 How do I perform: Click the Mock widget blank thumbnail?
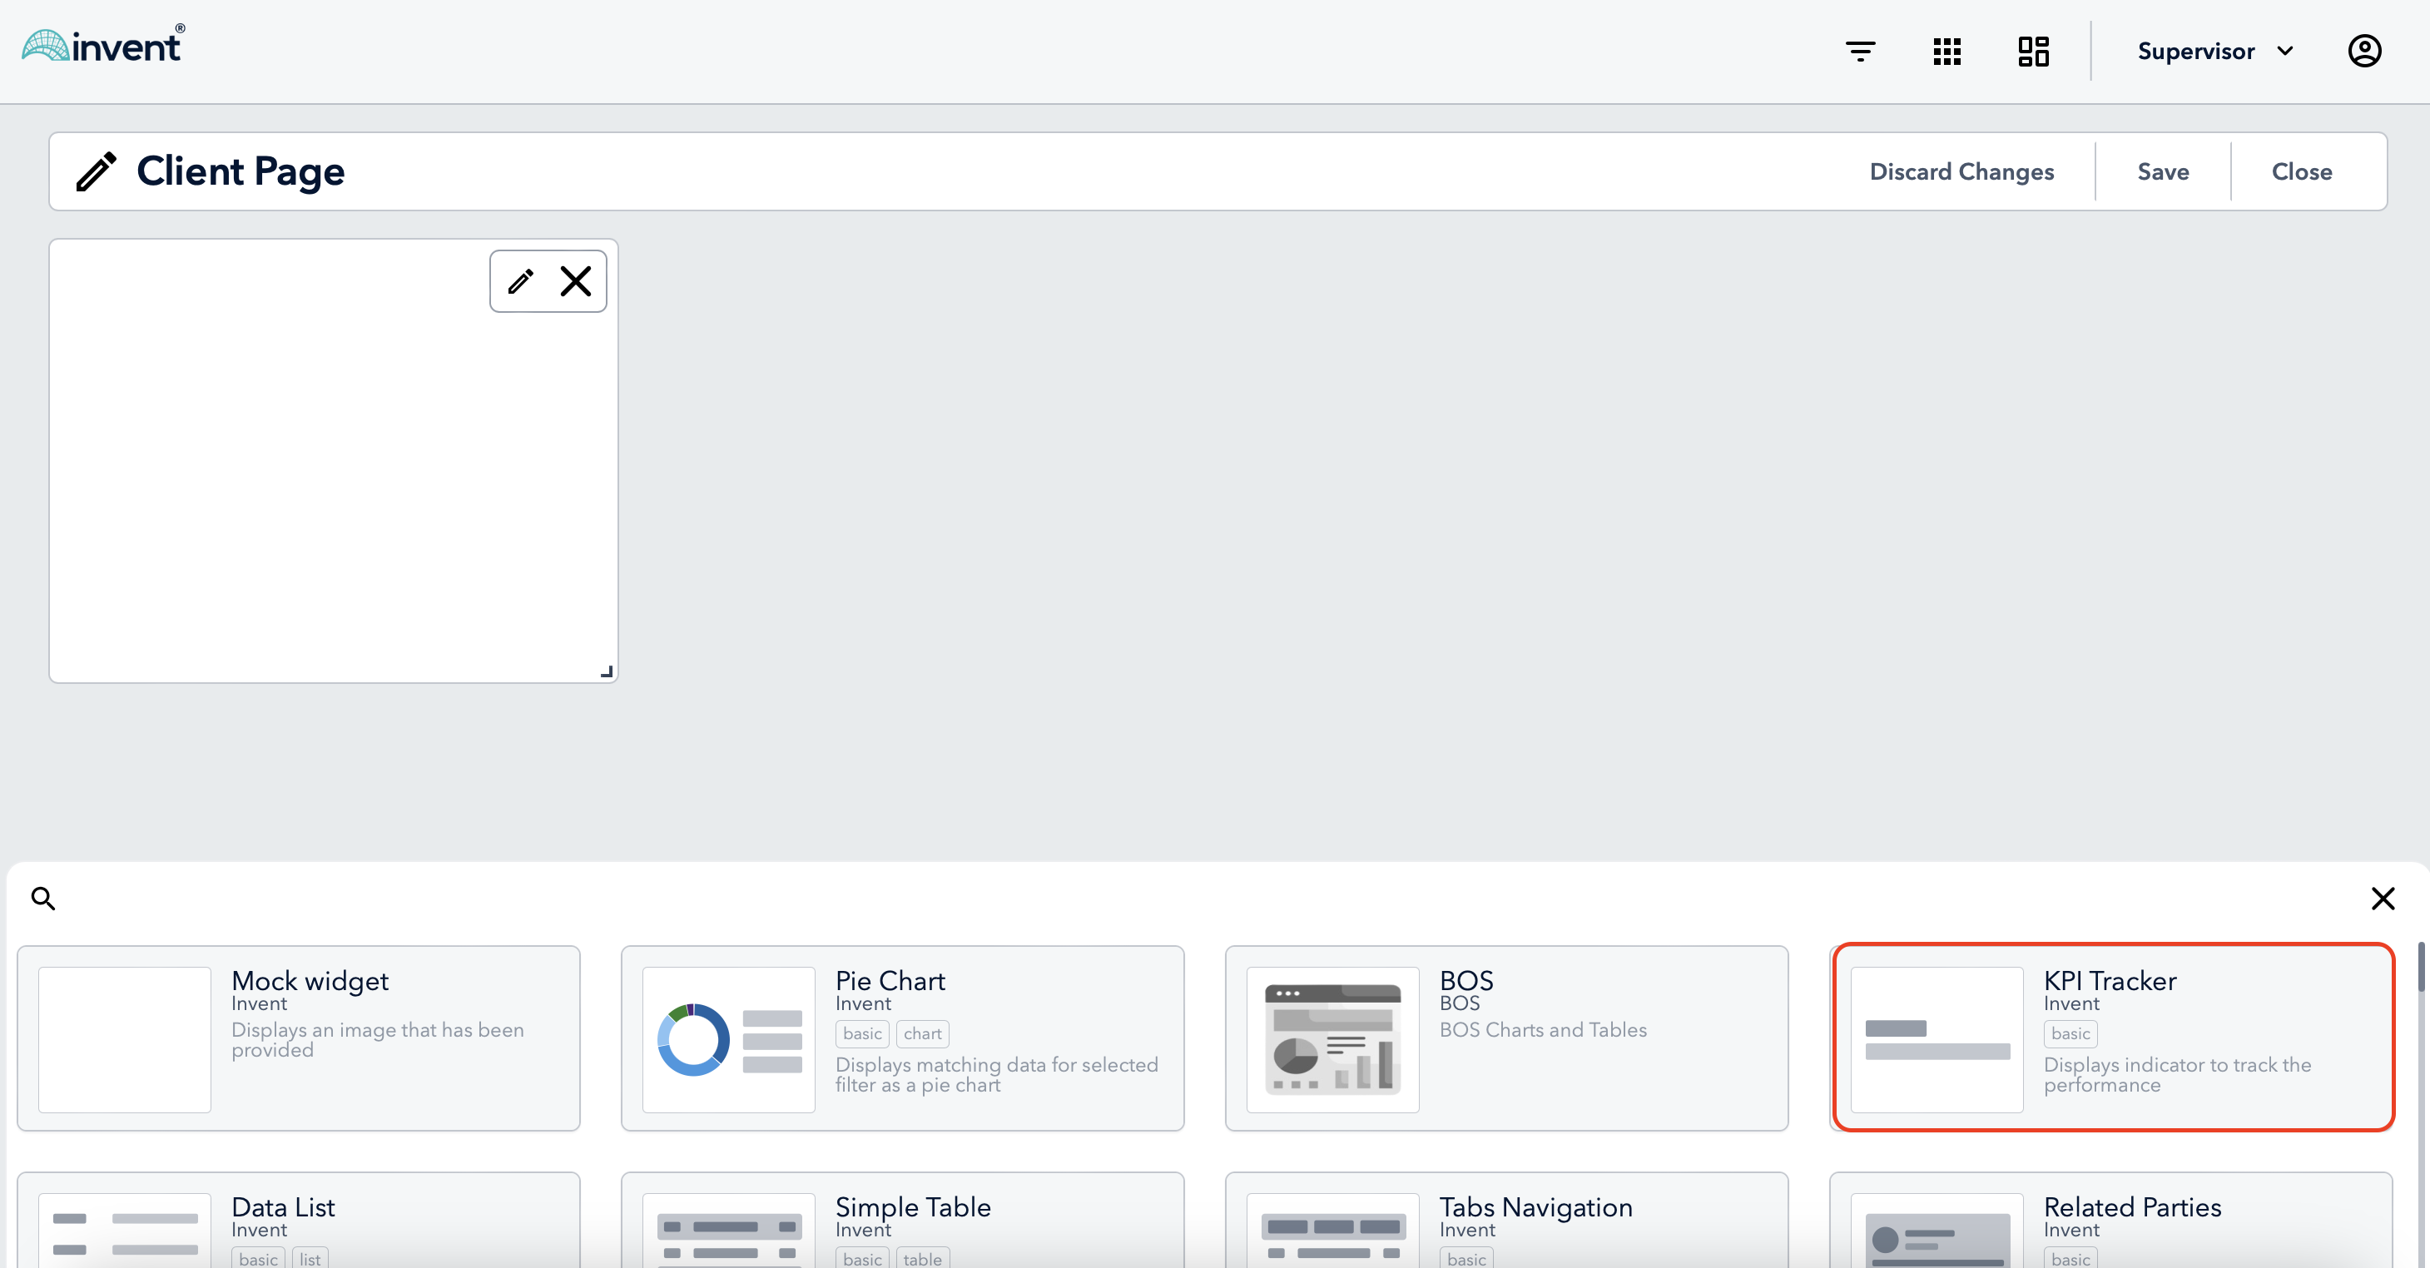pyautogui.click(x=125, y=1040)
